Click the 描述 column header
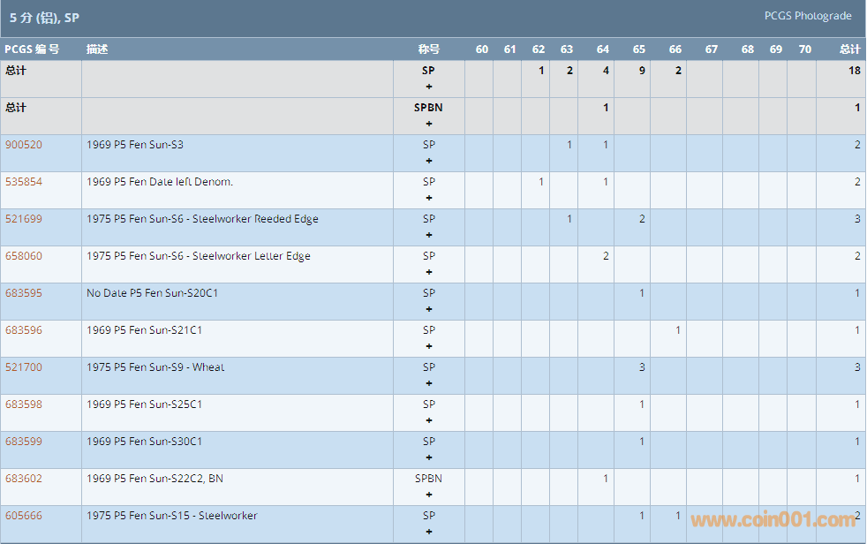The width and height of the screenshot is (867, 544). [x=97, y=49]
